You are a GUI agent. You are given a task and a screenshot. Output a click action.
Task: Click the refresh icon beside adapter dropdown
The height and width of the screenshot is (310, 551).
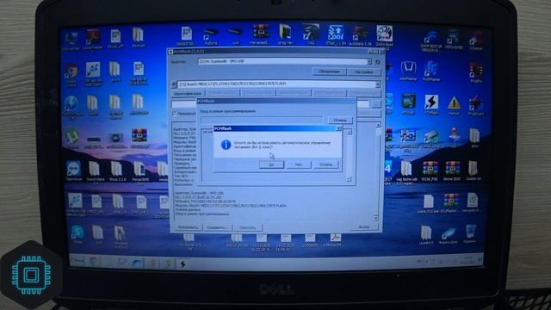pyautogui.click(x=378, y=62)
